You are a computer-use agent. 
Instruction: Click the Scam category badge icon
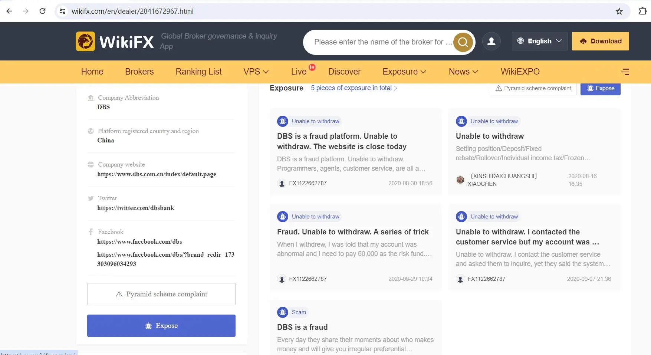283,312
